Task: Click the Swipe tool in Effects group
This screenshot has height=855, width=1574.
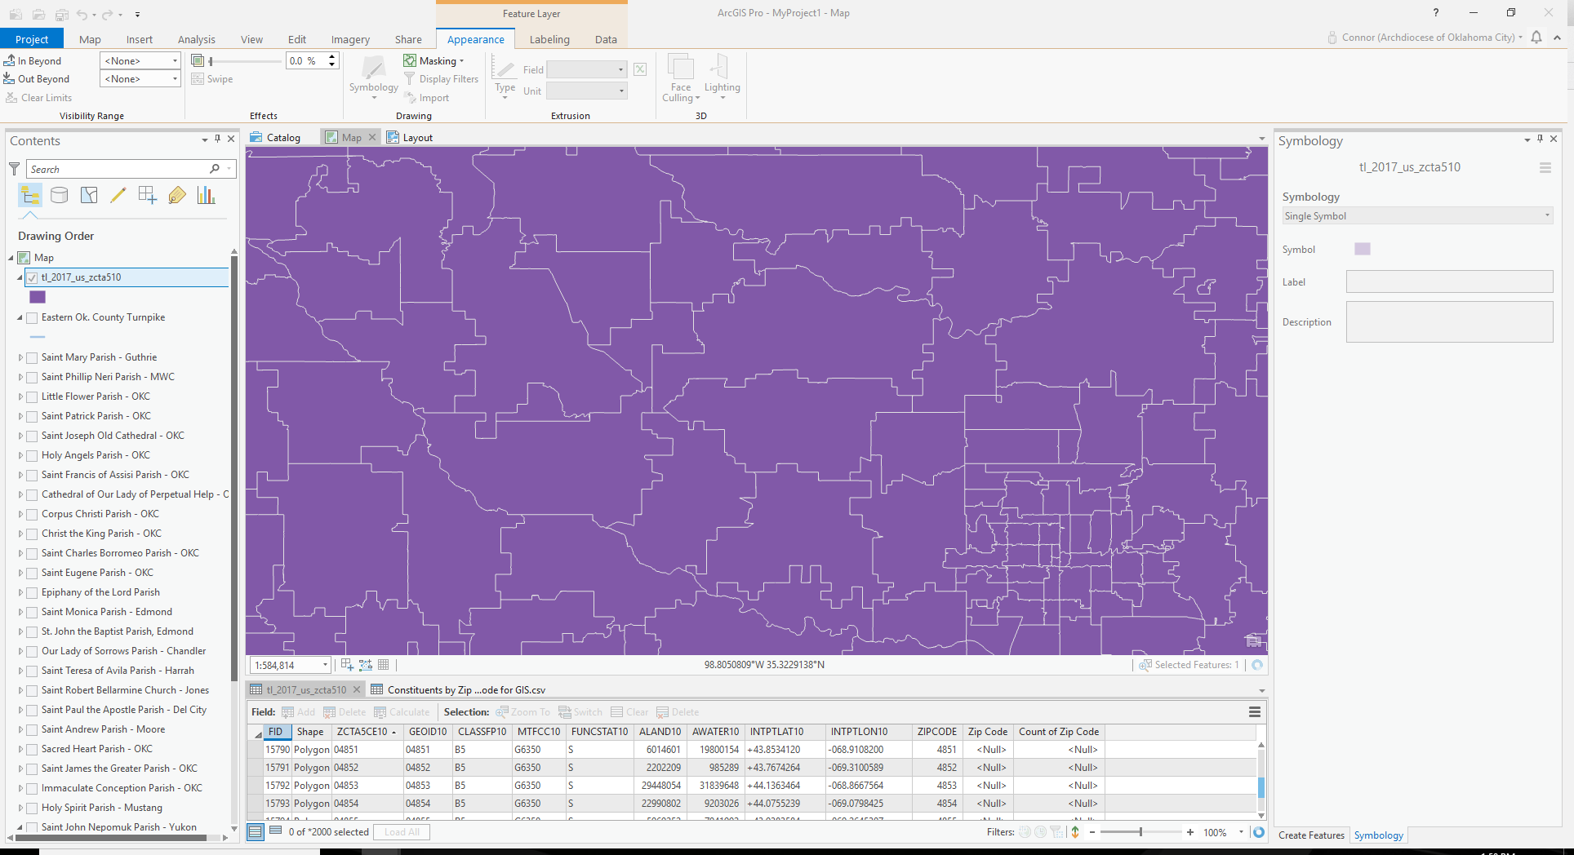Action: pos(212,78)
